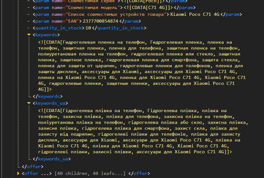This screenshot has height=178, width=264.
Task: Click the Ukrainian keywords CDATA text block
Action: (143, 131)
